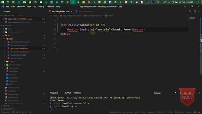The image size is (202, 114).
Task: Close the app.component.html editor tab
Action: pyautogui.click(x=72, y=11)
